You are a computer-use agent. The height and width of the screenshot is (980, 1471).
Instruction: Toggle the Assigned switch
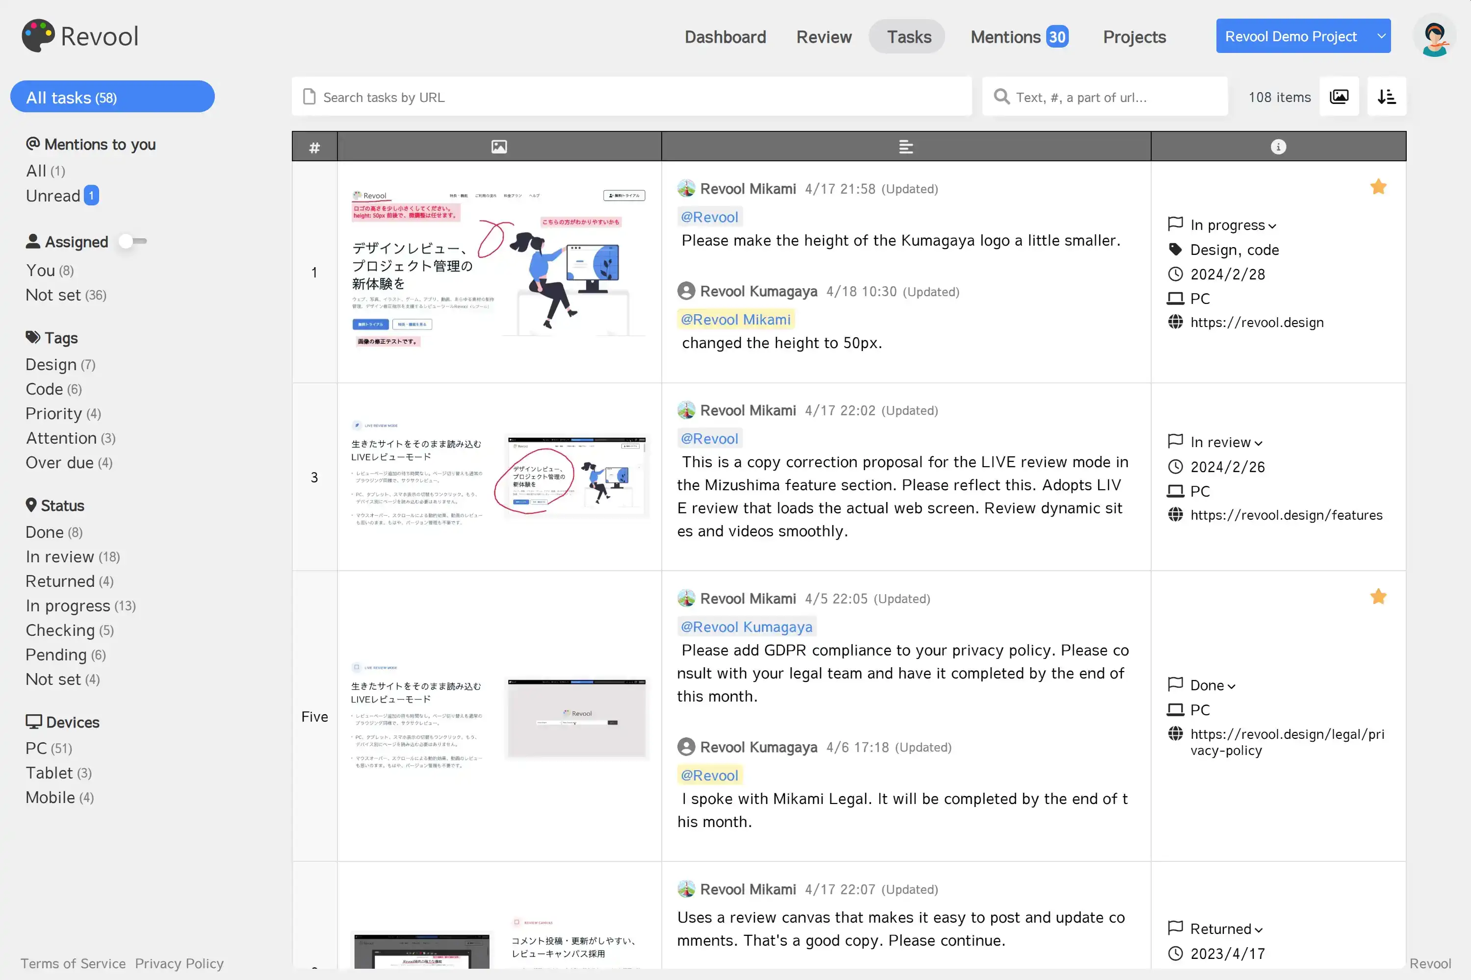click(x=132, y=241)
